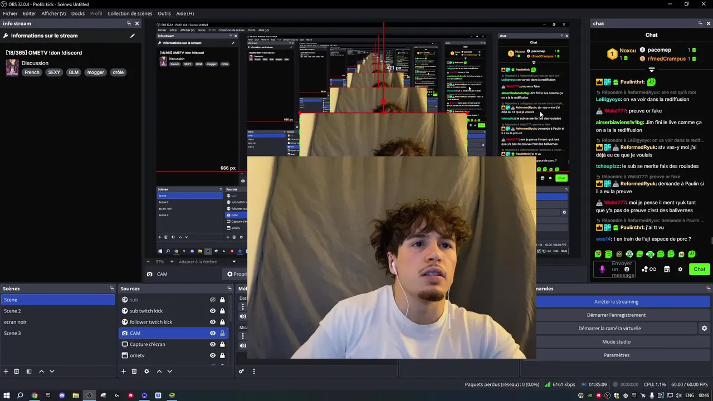The width and height of the screenshot is (713, 401).
Task: Open Outils menu
Action: (x=164, y=13)
